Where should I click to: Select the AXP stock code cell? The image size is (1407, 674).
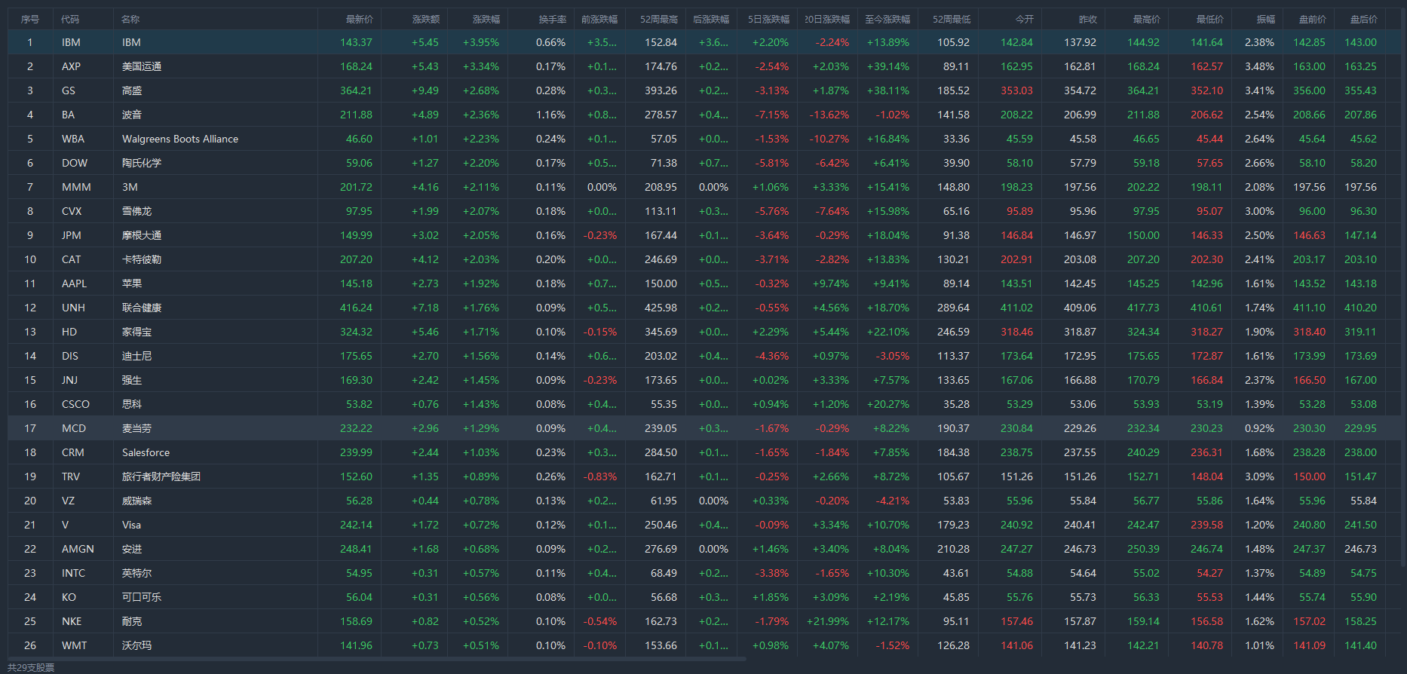[71, 66]
